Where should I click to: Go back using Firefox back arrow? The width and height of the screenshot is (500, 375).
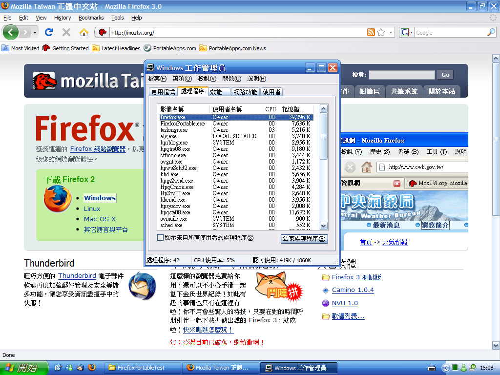(11, 32)
